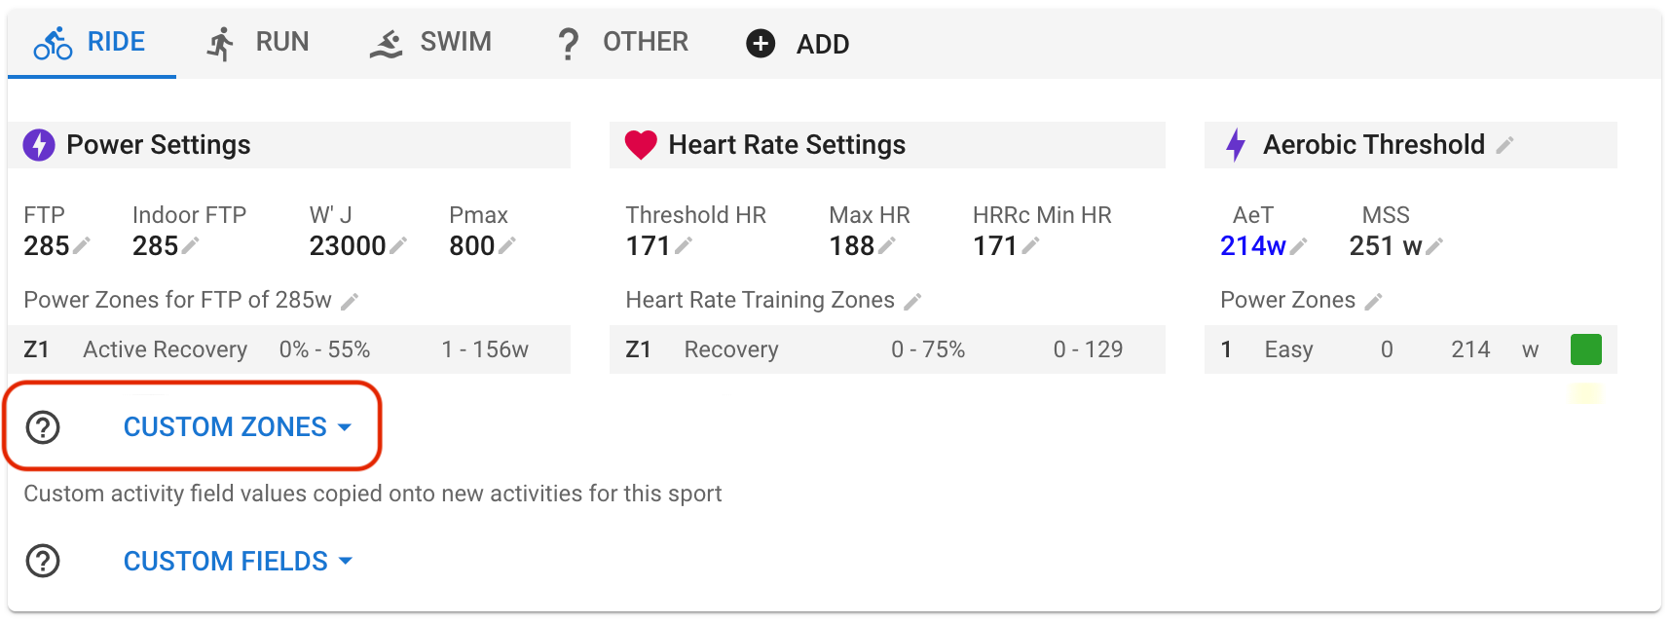Click the edit pencil beside W' J 23000
Image resolution: width=1671 pixels, height=623 pixels.
[398, 246]
